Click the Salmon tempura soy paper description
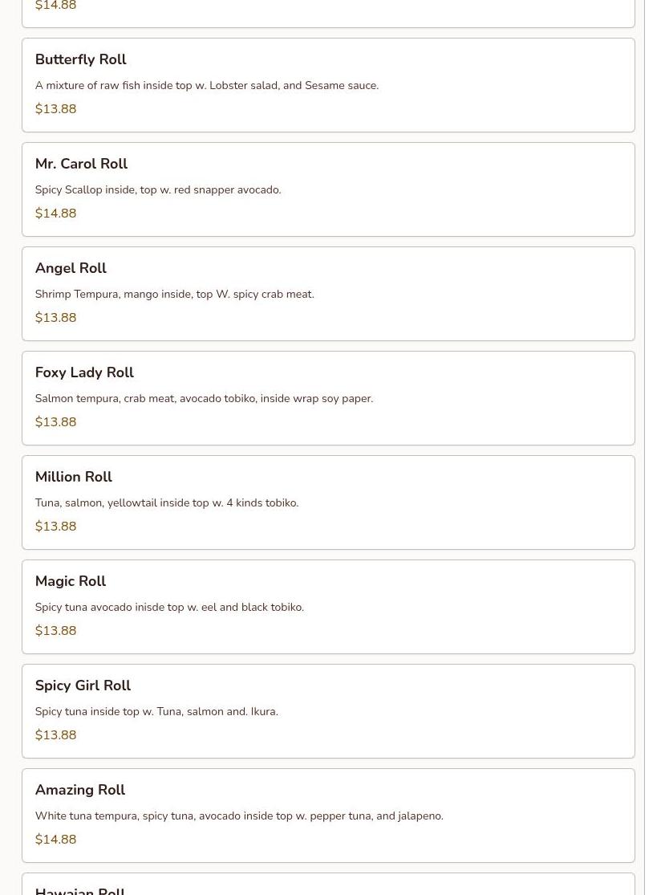Viewport: 661px width, 895px height. [204, 399]
